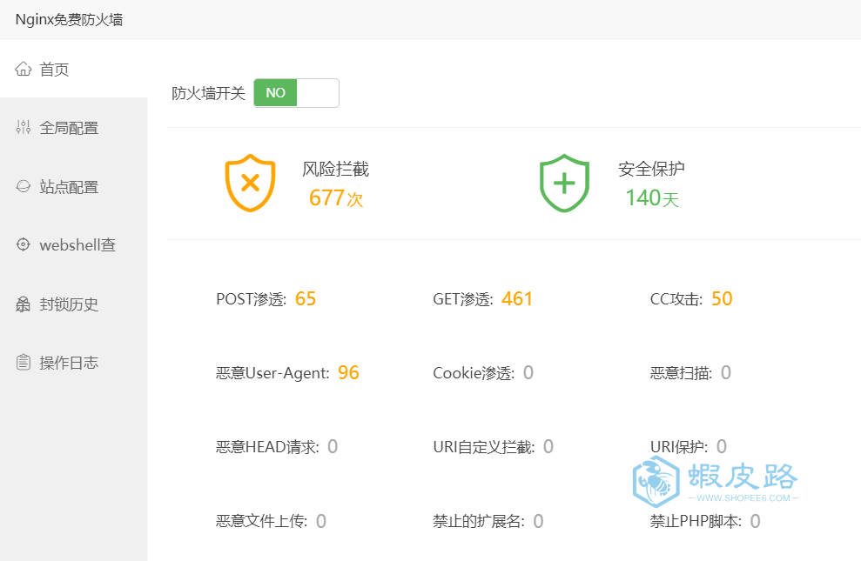The width and height of the screenshot is (861, 561).
Task: Click the clipboard icon beside 操作日志
Action: [x=23, y=362]
